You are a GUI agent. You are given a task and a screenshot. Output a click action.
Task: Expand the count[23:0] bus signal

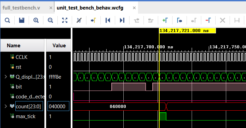pos(6,106)
